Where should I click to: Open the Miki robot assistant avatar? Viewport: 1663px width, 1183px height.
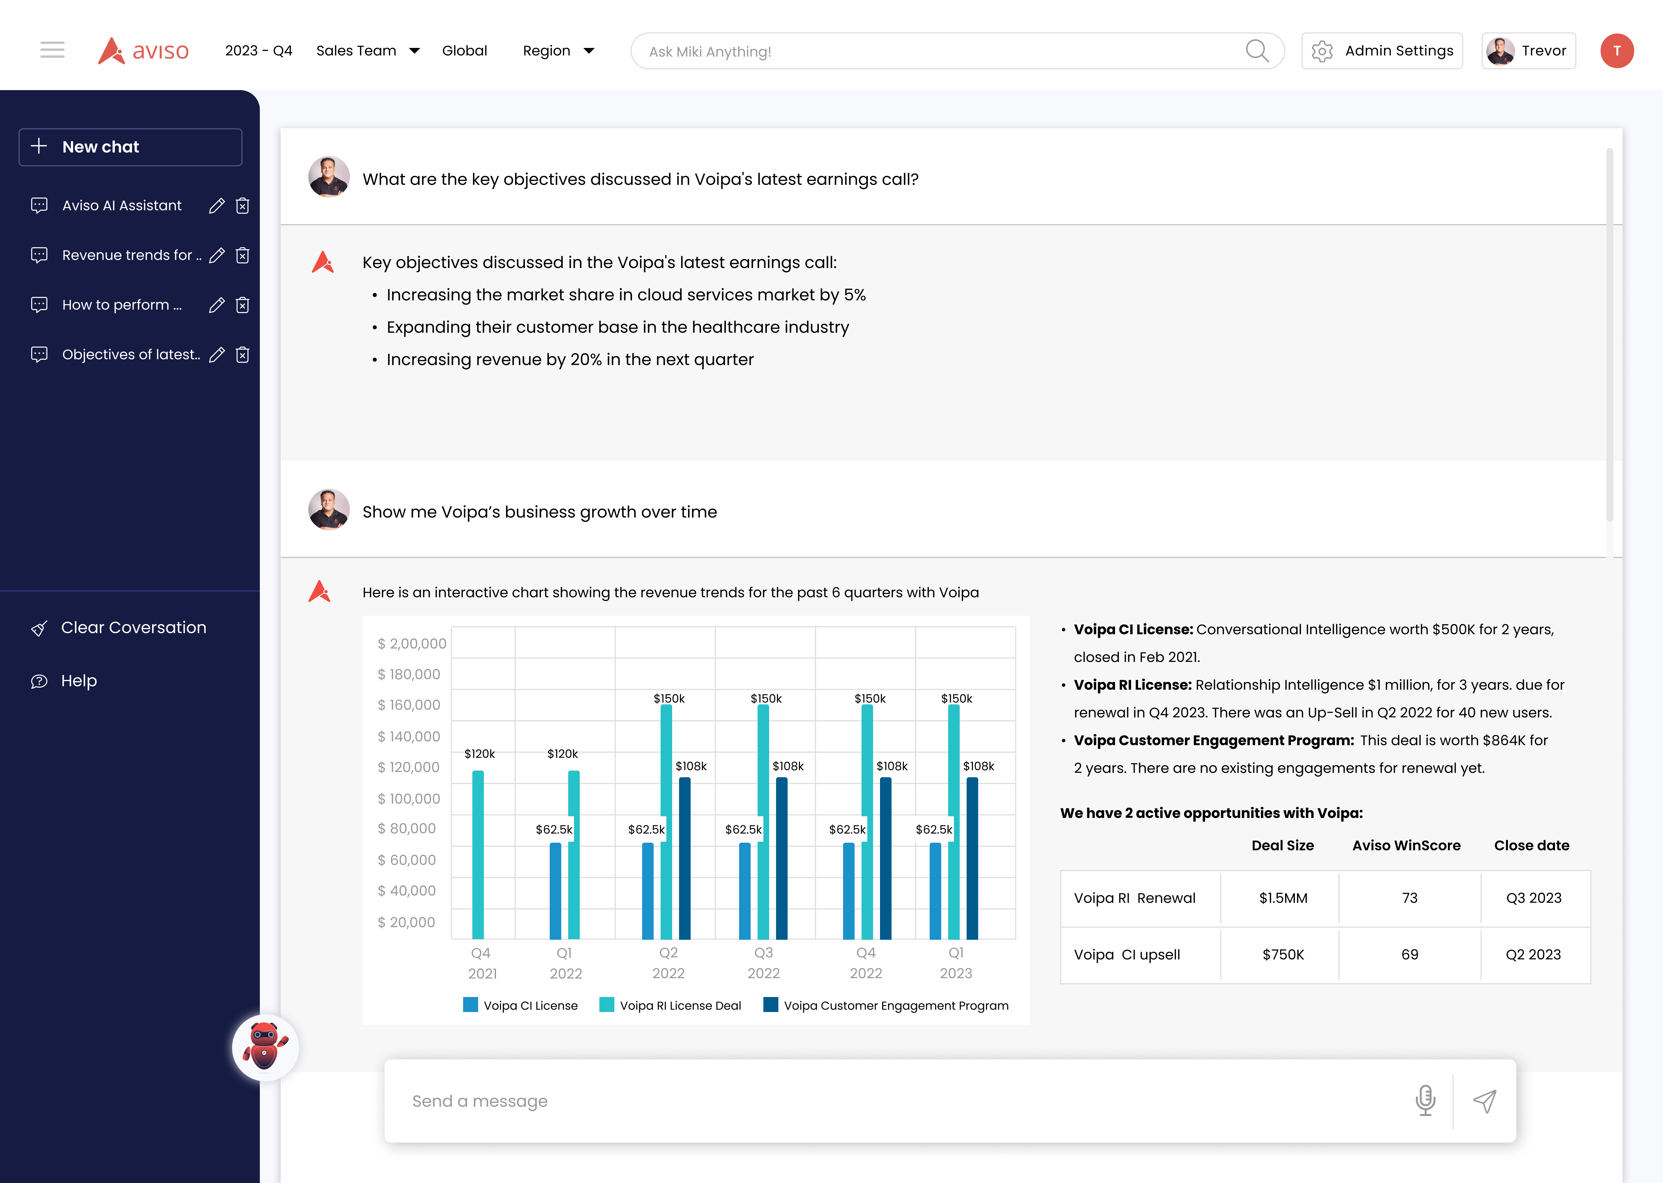(265, 1047)
